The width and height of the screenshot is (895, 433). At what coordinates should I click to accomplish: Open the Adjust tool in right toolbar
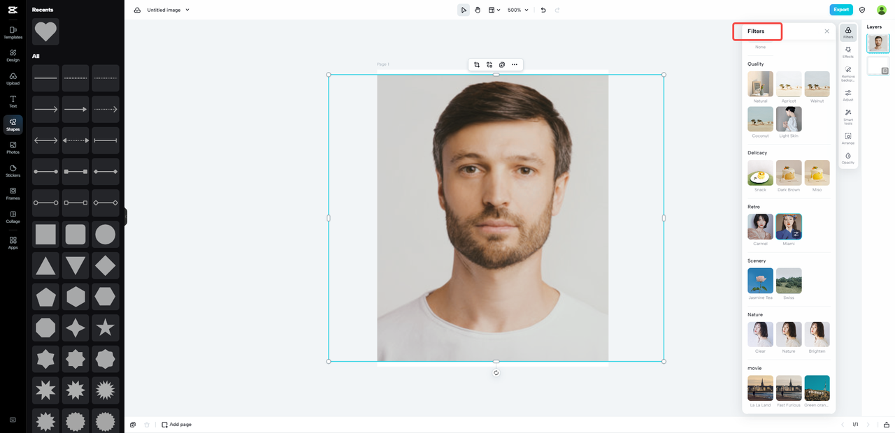pyautogui.click(x=848, y=95)
